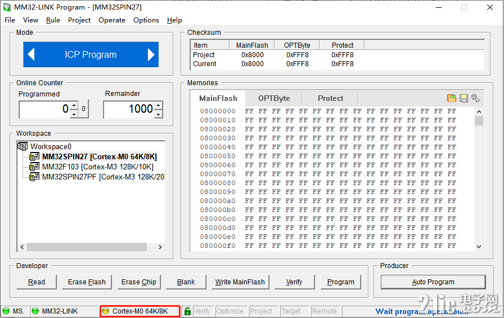Open the View menu
Viewport: 504px width, 318px height.
point(30,20)
